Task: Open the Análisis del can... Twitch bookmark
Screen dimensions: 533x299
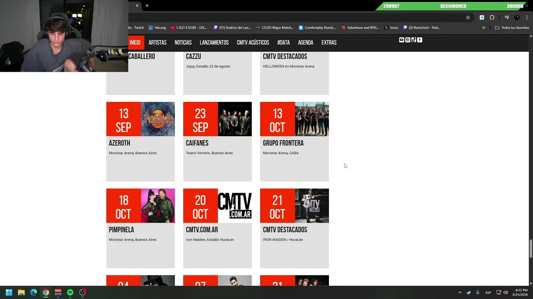Action: click(x=232, y=28)
